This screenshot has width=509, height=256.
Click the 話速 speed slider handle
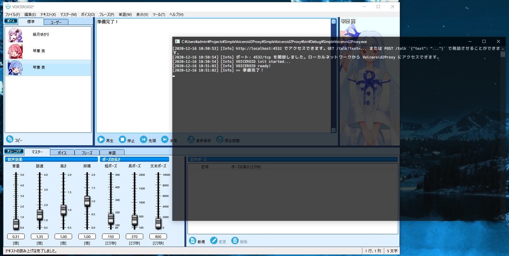(x=40, y=214)
